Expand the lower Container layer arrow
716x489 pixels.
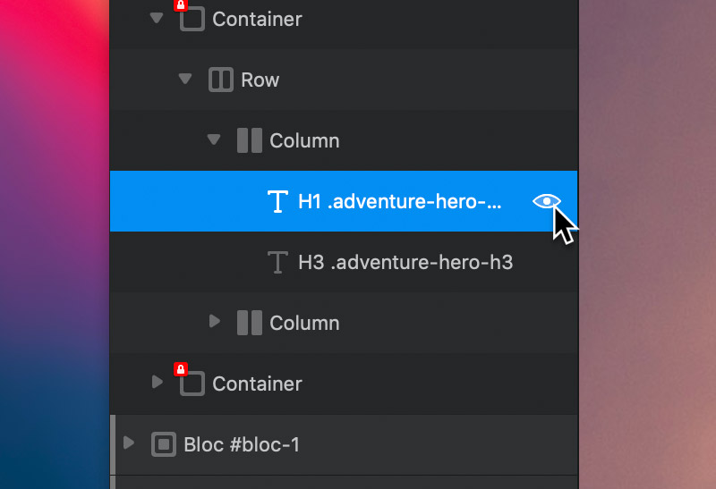tap(158, 383)
